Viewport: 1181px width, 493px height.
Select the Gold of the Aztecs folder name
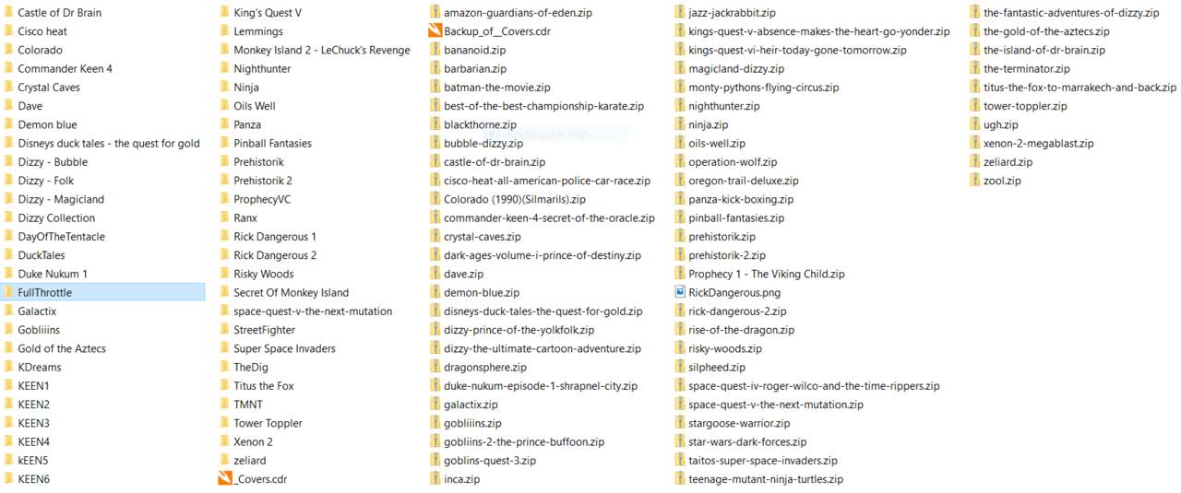(62, 348)
